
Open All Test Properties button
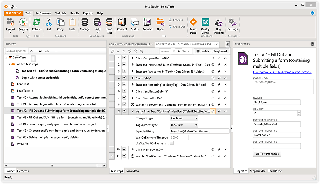click(267, 154)
